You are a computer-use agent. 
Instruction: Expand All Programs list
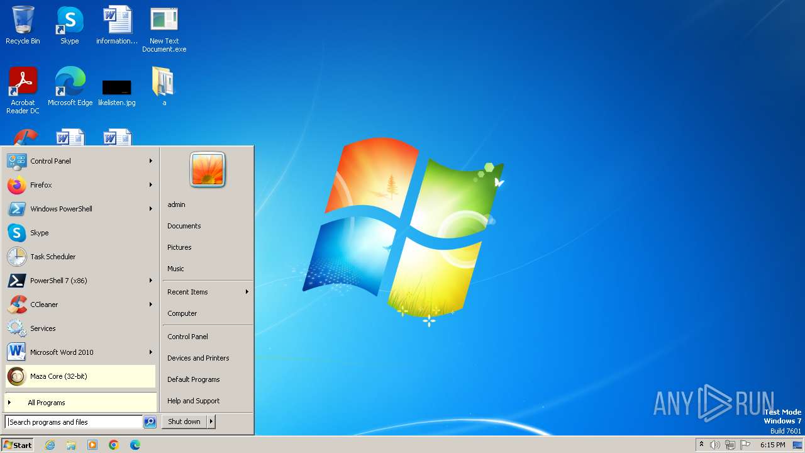[80, 403]
